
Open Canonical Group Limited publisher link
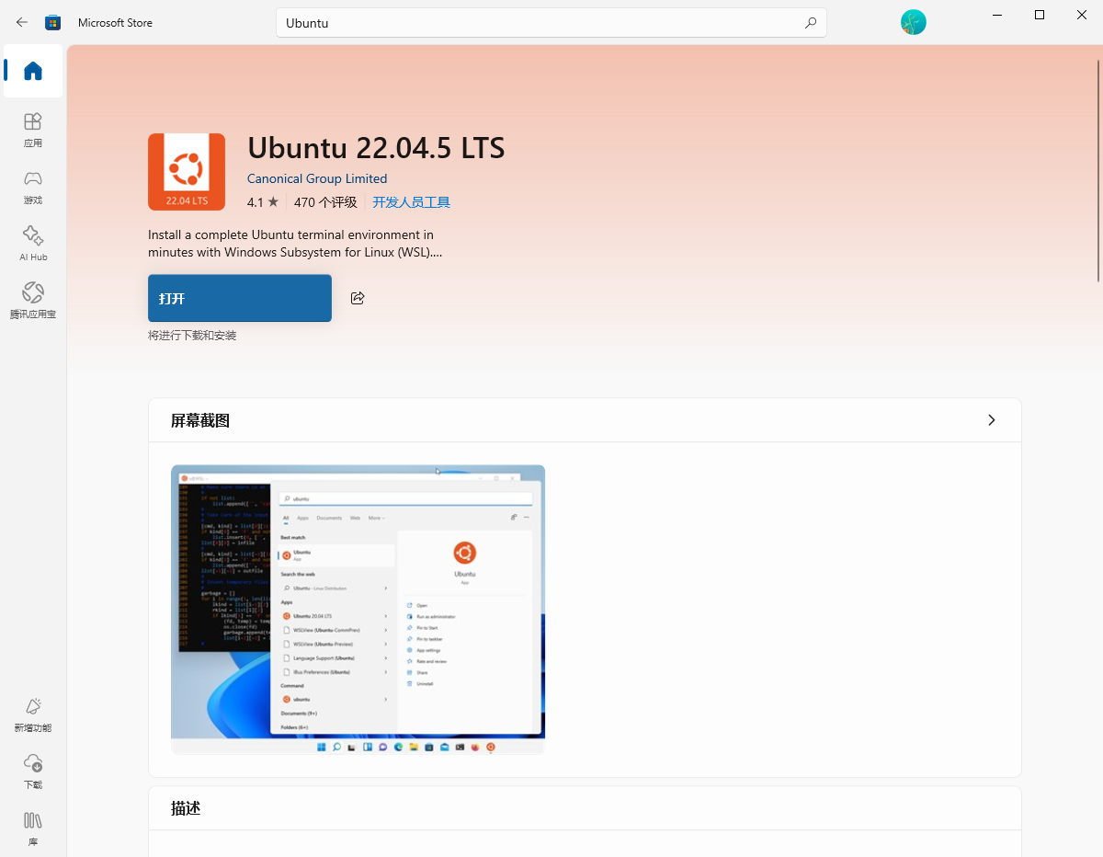(x=317, y=178)
